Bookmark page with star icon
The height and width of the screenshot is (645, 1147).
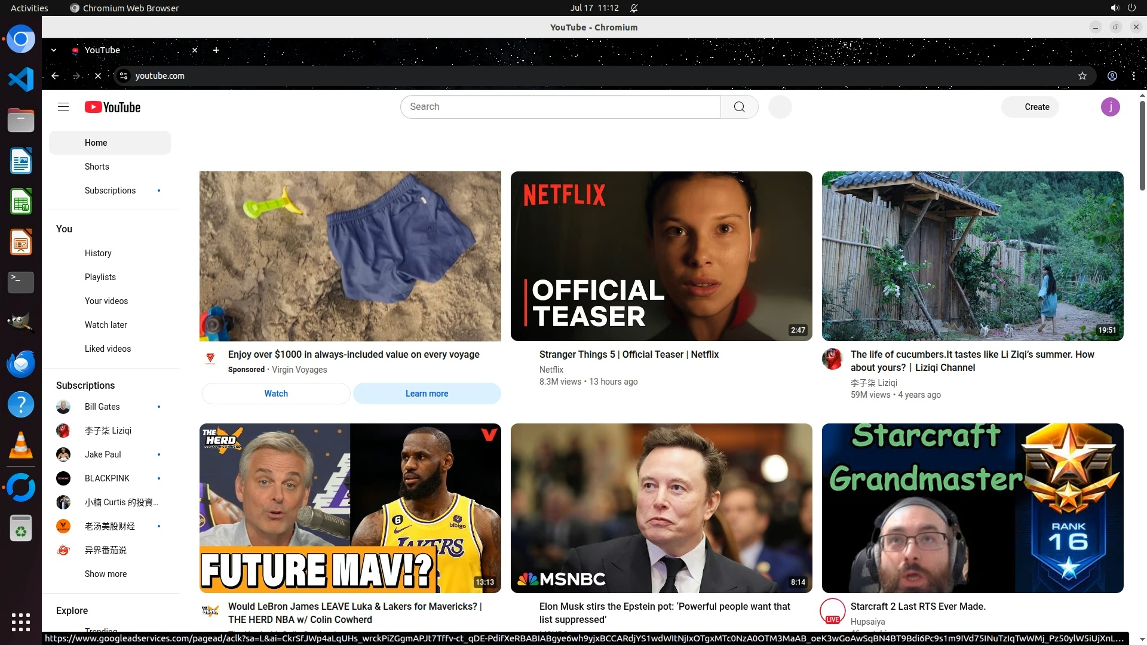[1082, 76]
